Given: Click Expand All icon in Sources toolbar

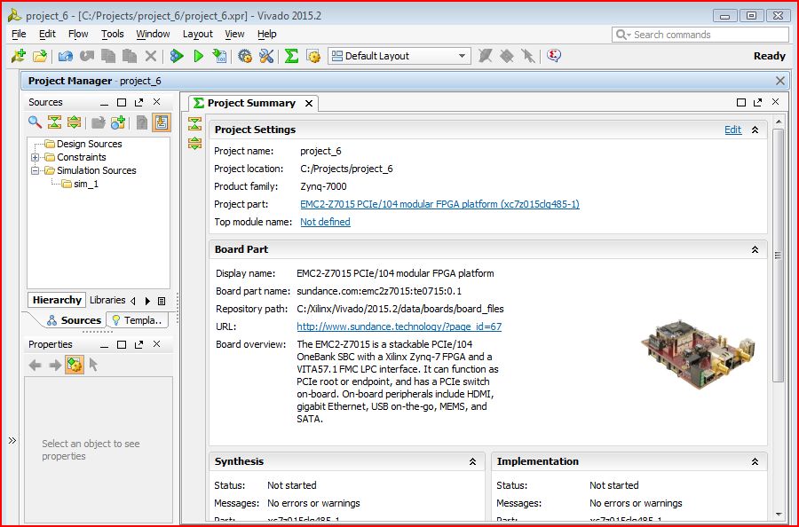Looking at the screenshot, I should pyautogui.click(x=75, y=122).
